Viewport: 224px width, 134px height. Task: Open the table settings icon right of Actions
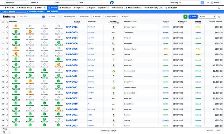pos(219,17)
